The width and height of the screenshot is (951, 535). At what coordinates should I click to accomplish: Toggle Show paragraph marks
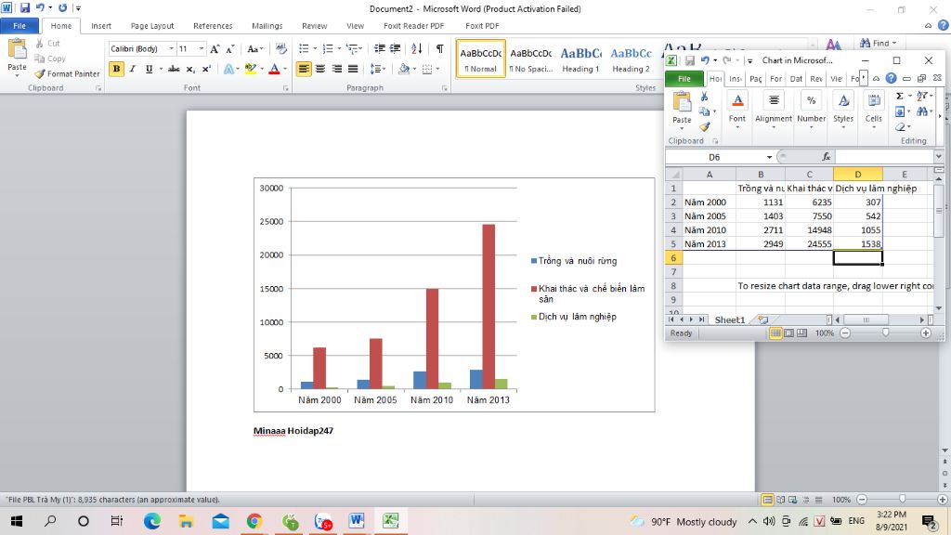pos(439,48)
